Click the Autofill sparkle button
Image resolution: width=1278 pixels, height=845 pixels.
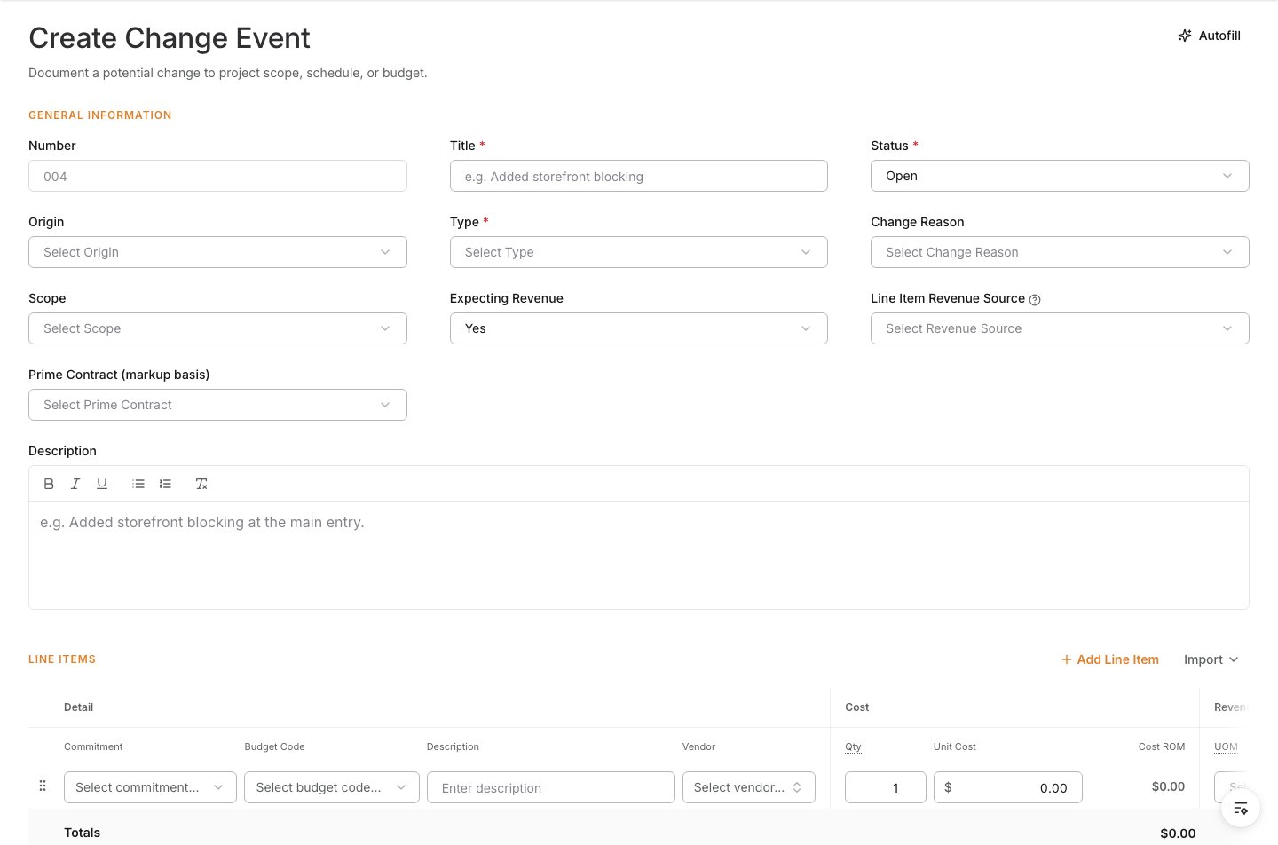(1209, 36)
